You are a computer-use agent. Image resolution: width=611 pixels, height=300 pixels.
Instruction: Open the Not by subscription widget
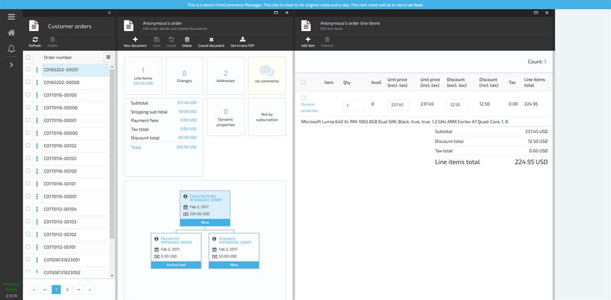click(267, 117)
